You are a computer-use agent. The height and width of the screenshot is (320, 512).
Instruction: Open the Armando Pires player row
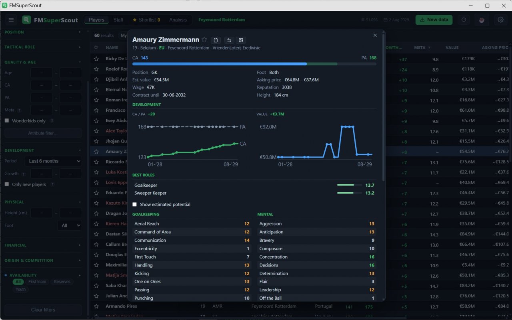point(300,306)
